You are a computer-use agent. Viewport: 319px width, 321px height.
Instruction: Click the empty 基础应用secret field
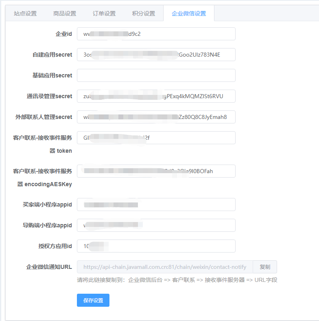pyautogui.click(x=156, y=75)
